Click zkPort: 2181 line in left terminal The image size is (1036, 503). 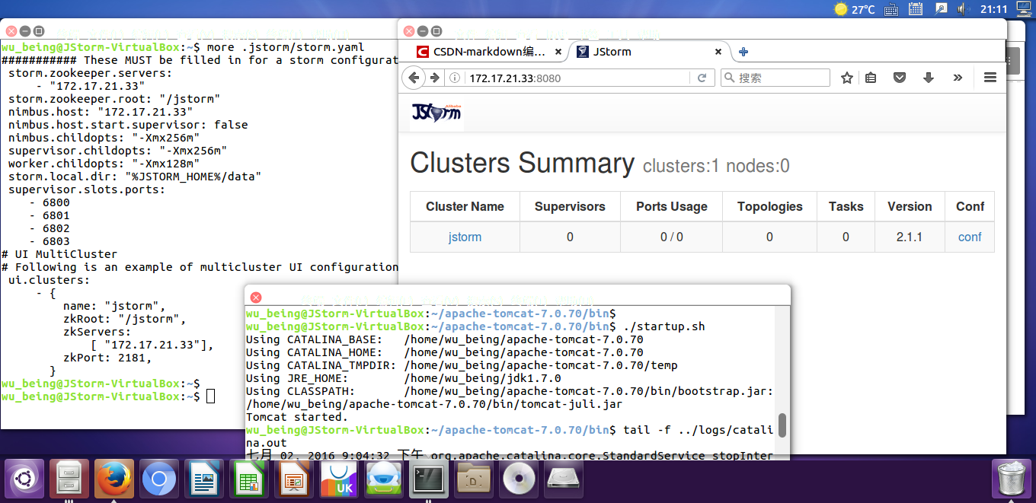tap(108, 358)
